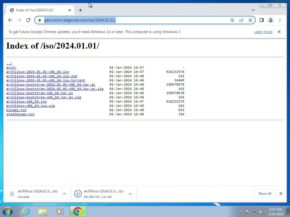The image size is (290, 217).
Task: Click the in-progress download file icon
Action: (x=78, y=194)
